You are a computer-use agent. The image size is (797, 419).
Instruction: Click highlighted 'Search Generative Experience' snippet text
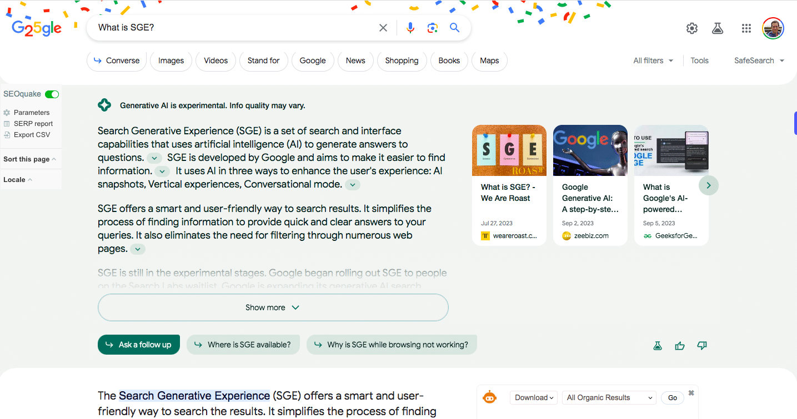click(194, 396)
